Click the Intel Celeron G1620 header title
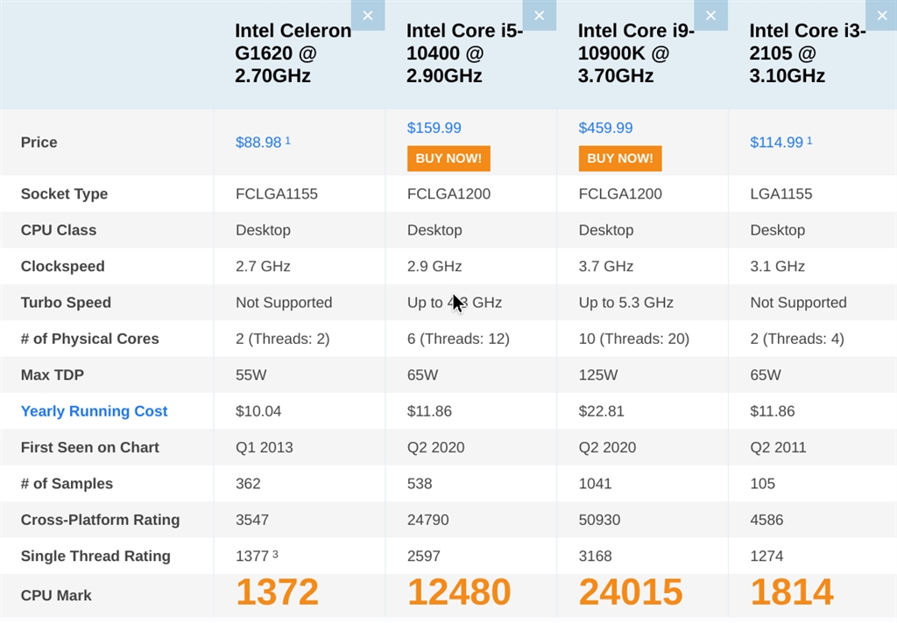Viewport: 897px width, 623px height. coord(293,53)
